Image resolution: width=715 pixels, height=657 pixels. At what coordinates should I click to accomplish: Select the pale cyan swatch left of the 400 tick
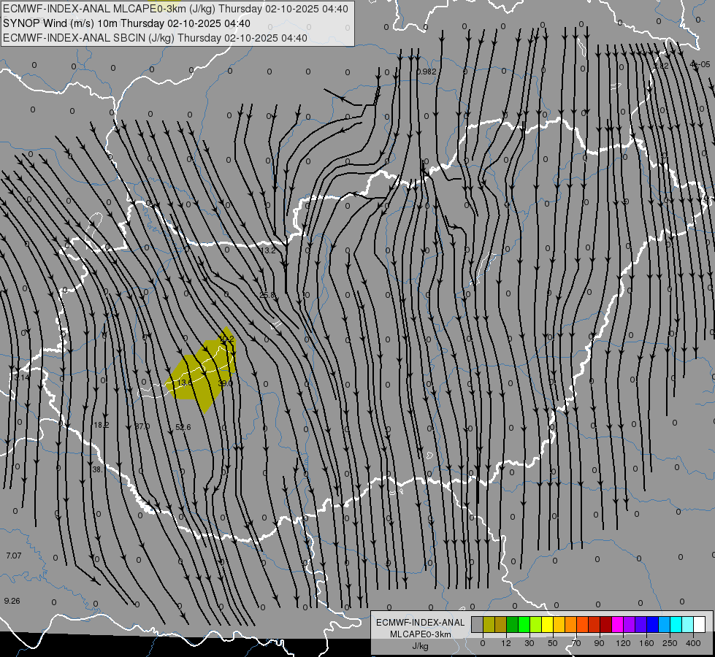(688, 624)
